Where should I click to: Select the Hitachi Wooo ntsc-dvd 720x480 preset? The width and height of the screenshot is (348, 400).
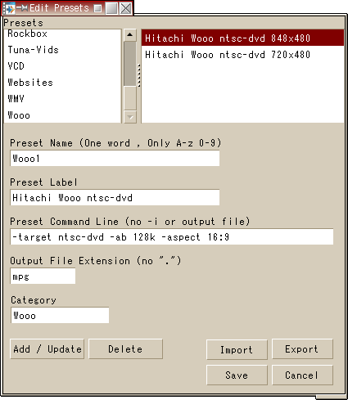click(242, 55)
